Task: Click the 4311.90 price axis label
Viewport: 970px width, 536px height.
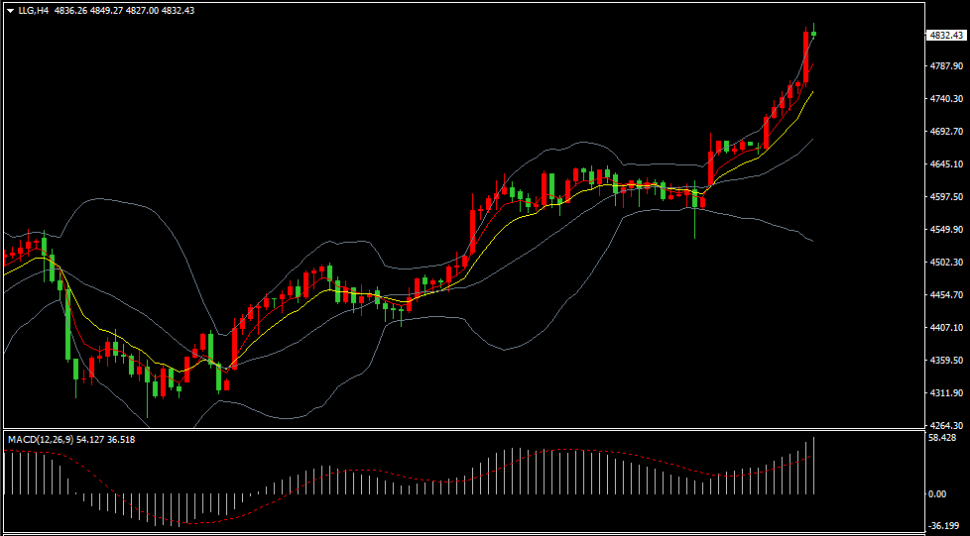Action: (x=946, y=393)
